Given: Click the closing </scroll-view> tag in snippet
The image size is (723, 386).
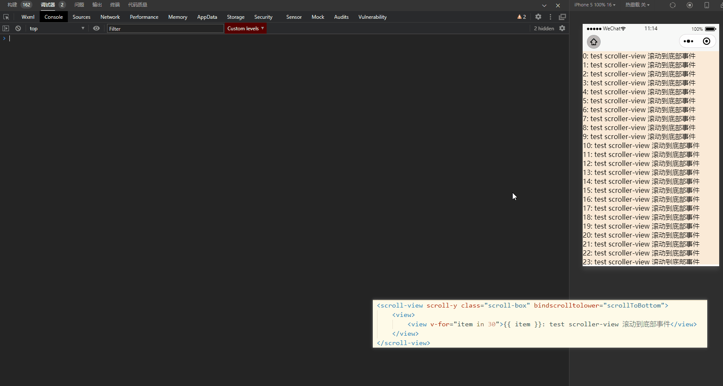Looking at the screenshot, I should (403, 343).
